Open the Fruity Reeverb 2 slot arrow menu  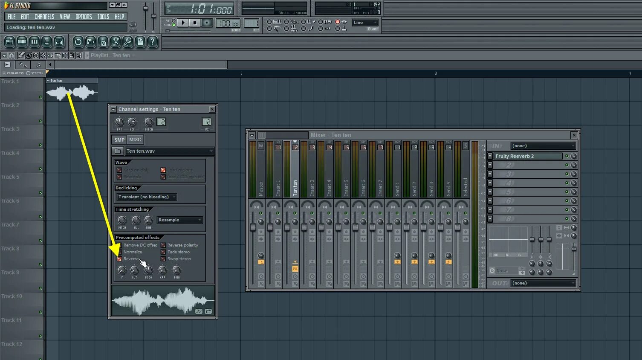tap(490, 156)
